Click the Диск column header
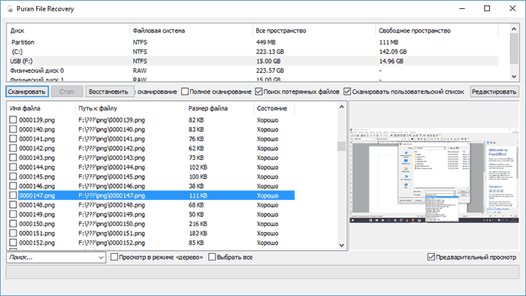This screenshot has height=296, width=526. coord(68,31)
